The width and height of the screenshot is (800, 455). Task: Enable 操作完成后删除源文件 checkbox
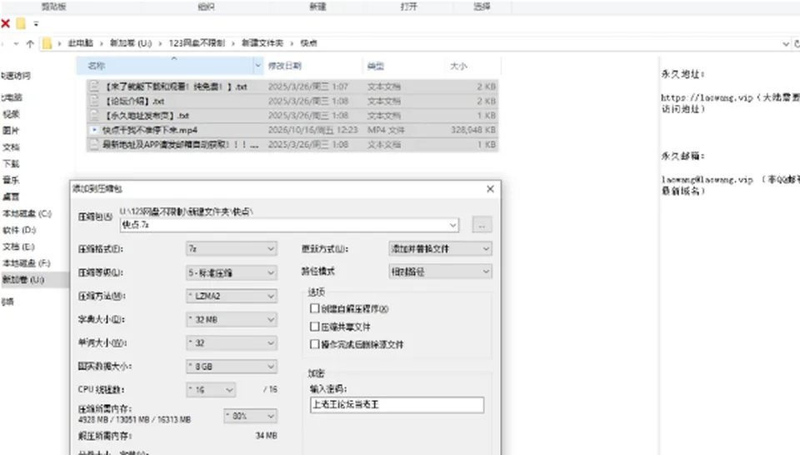click(315, 344)
